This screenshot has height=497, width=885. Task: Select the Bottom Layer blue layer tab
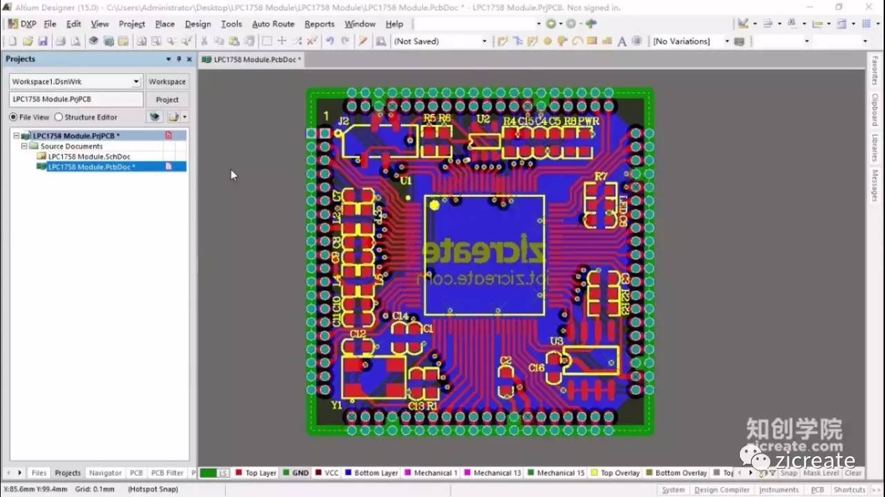pos(371,473)
